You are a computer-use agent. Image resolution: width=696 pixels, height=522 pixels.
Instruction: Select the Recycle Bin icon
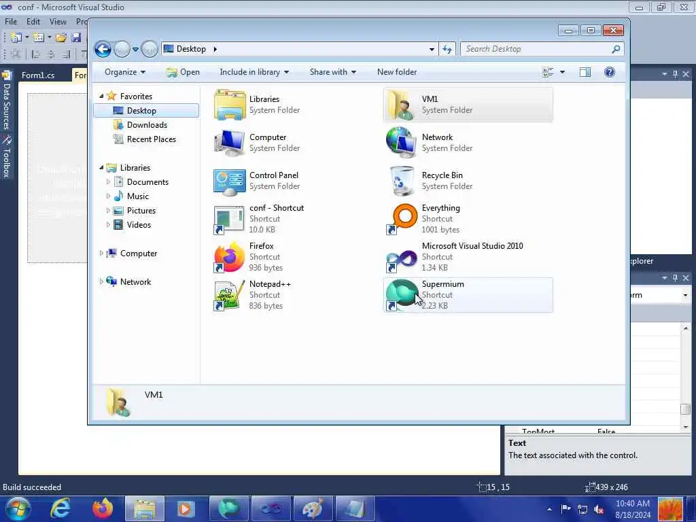coord(402,181)
